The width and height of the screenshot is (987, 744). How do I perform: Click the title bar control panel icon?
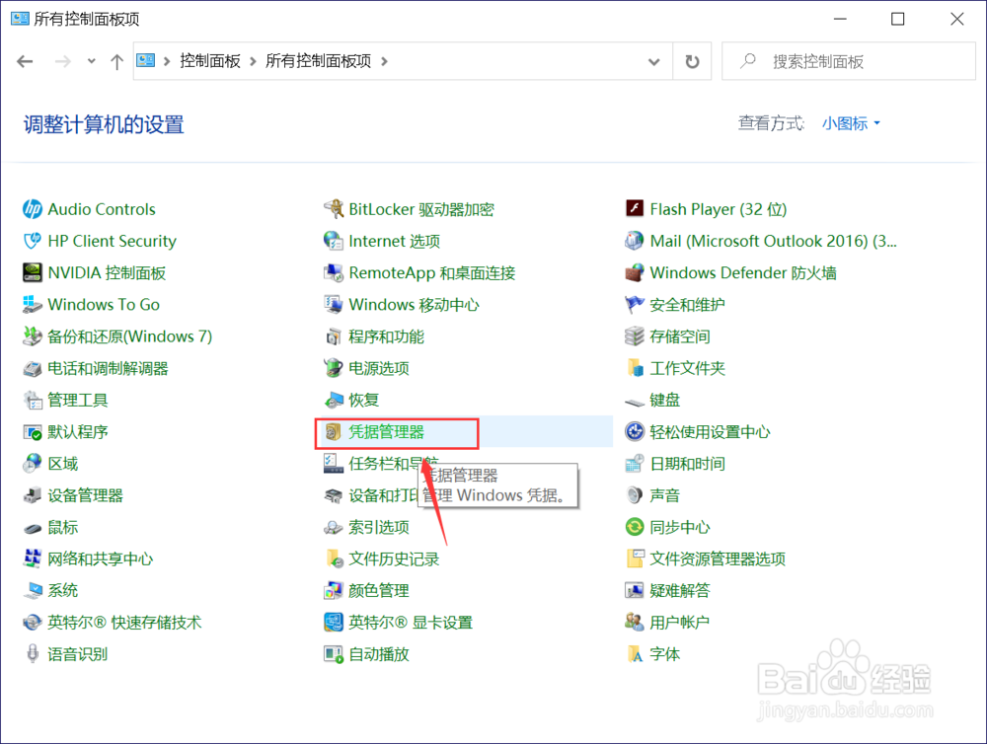[x=20, y=18]
